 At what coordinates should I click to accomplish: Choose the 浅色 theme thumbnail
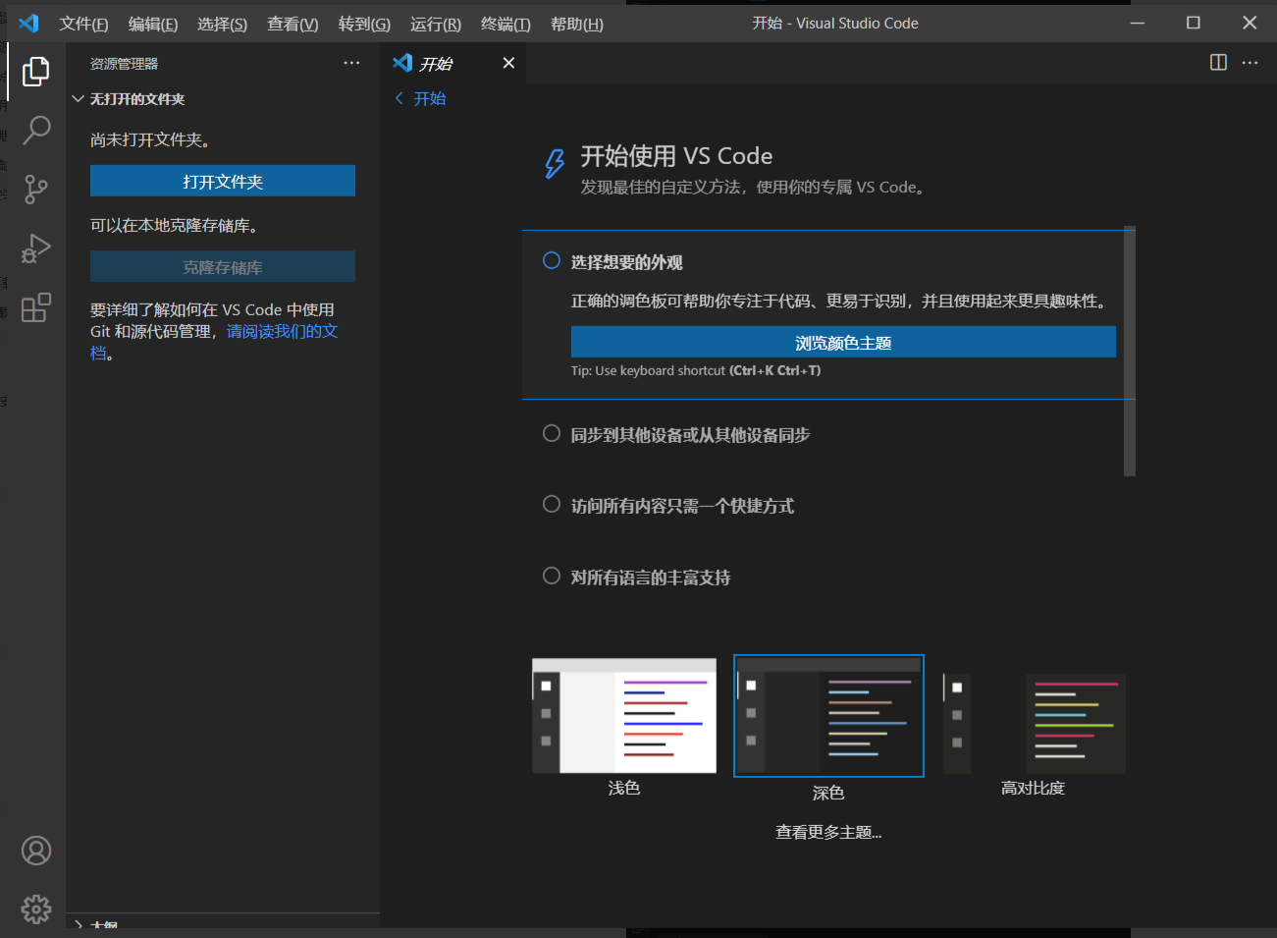point(624,716)
